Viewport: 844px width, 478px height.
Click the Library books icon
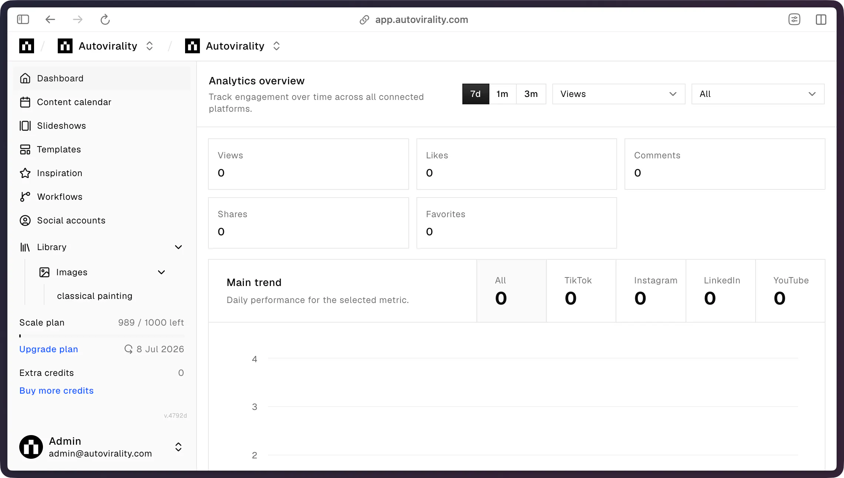tap(25, 247)
